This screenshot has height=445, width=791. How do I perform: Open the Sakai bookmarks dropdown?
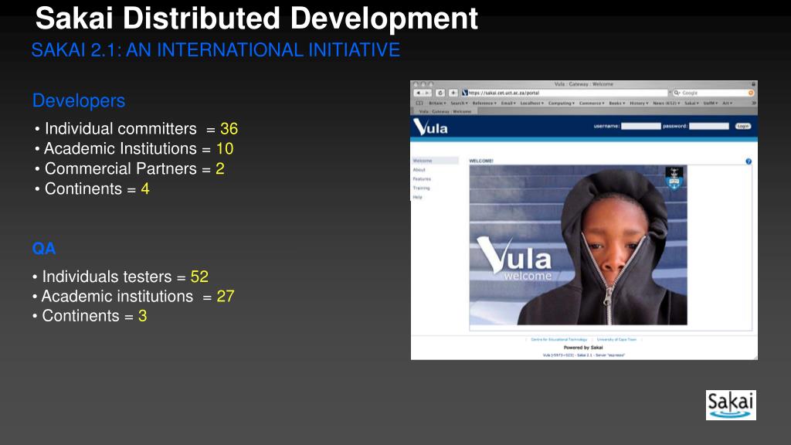click(691, 103)
